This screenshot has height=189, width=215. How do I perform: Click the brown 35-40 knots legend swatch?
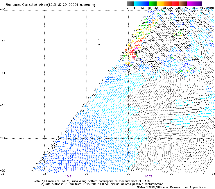tap(183, 3)
